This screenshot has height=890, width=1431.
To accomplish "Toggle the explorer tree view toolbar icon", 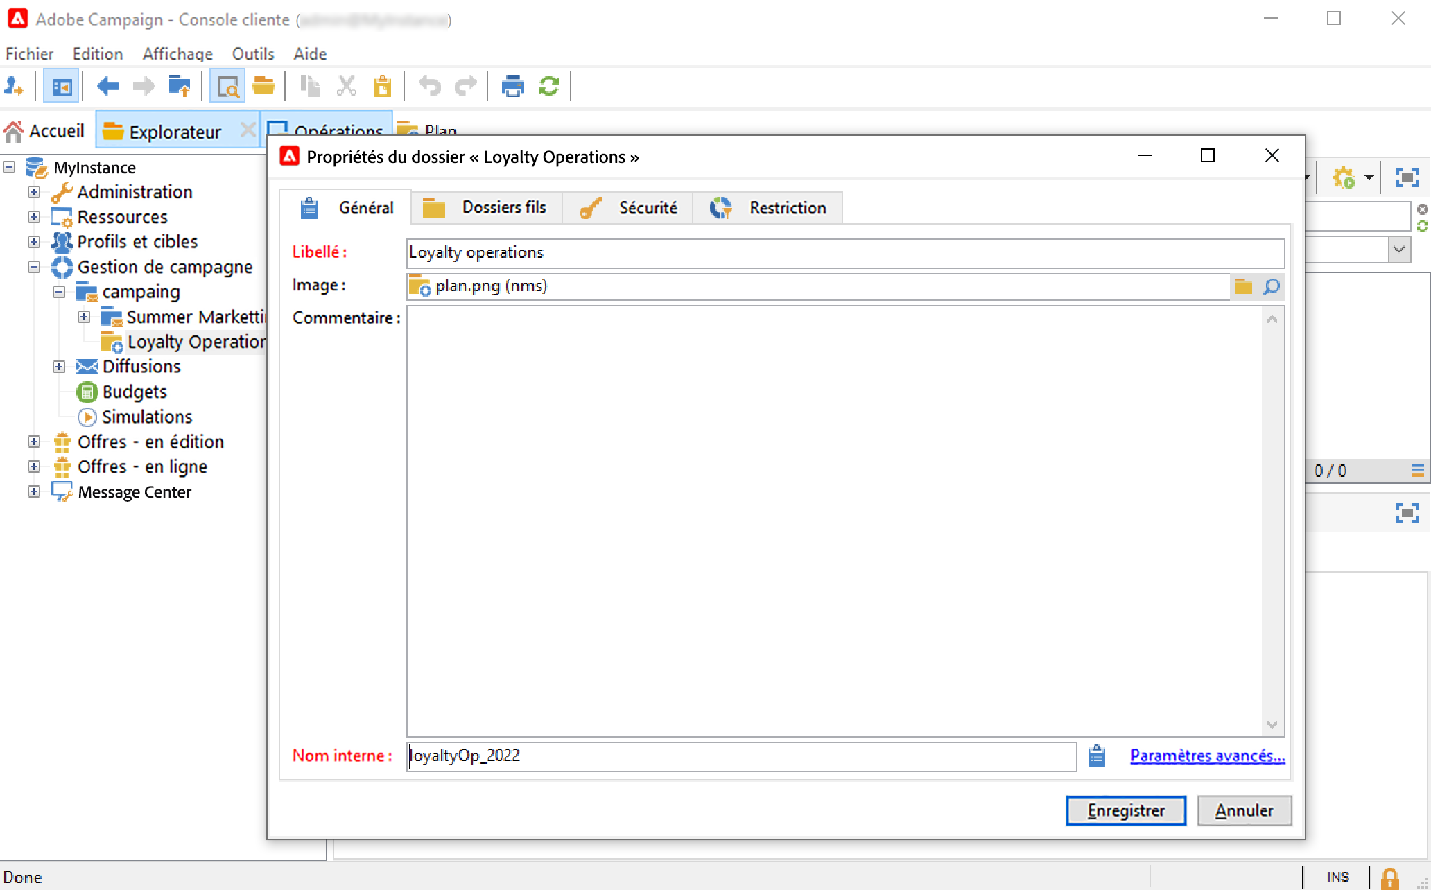I will pos(61,87).
